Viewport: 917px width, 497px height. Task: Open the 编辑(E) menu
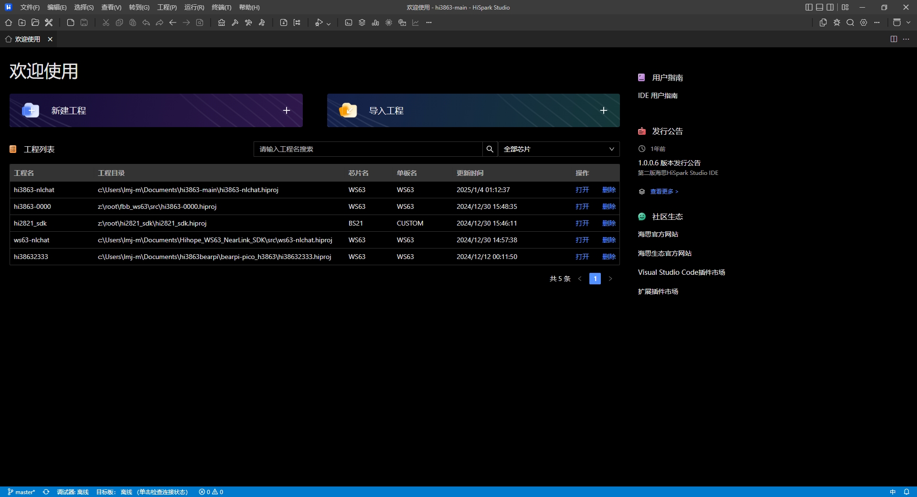point(57,7)
